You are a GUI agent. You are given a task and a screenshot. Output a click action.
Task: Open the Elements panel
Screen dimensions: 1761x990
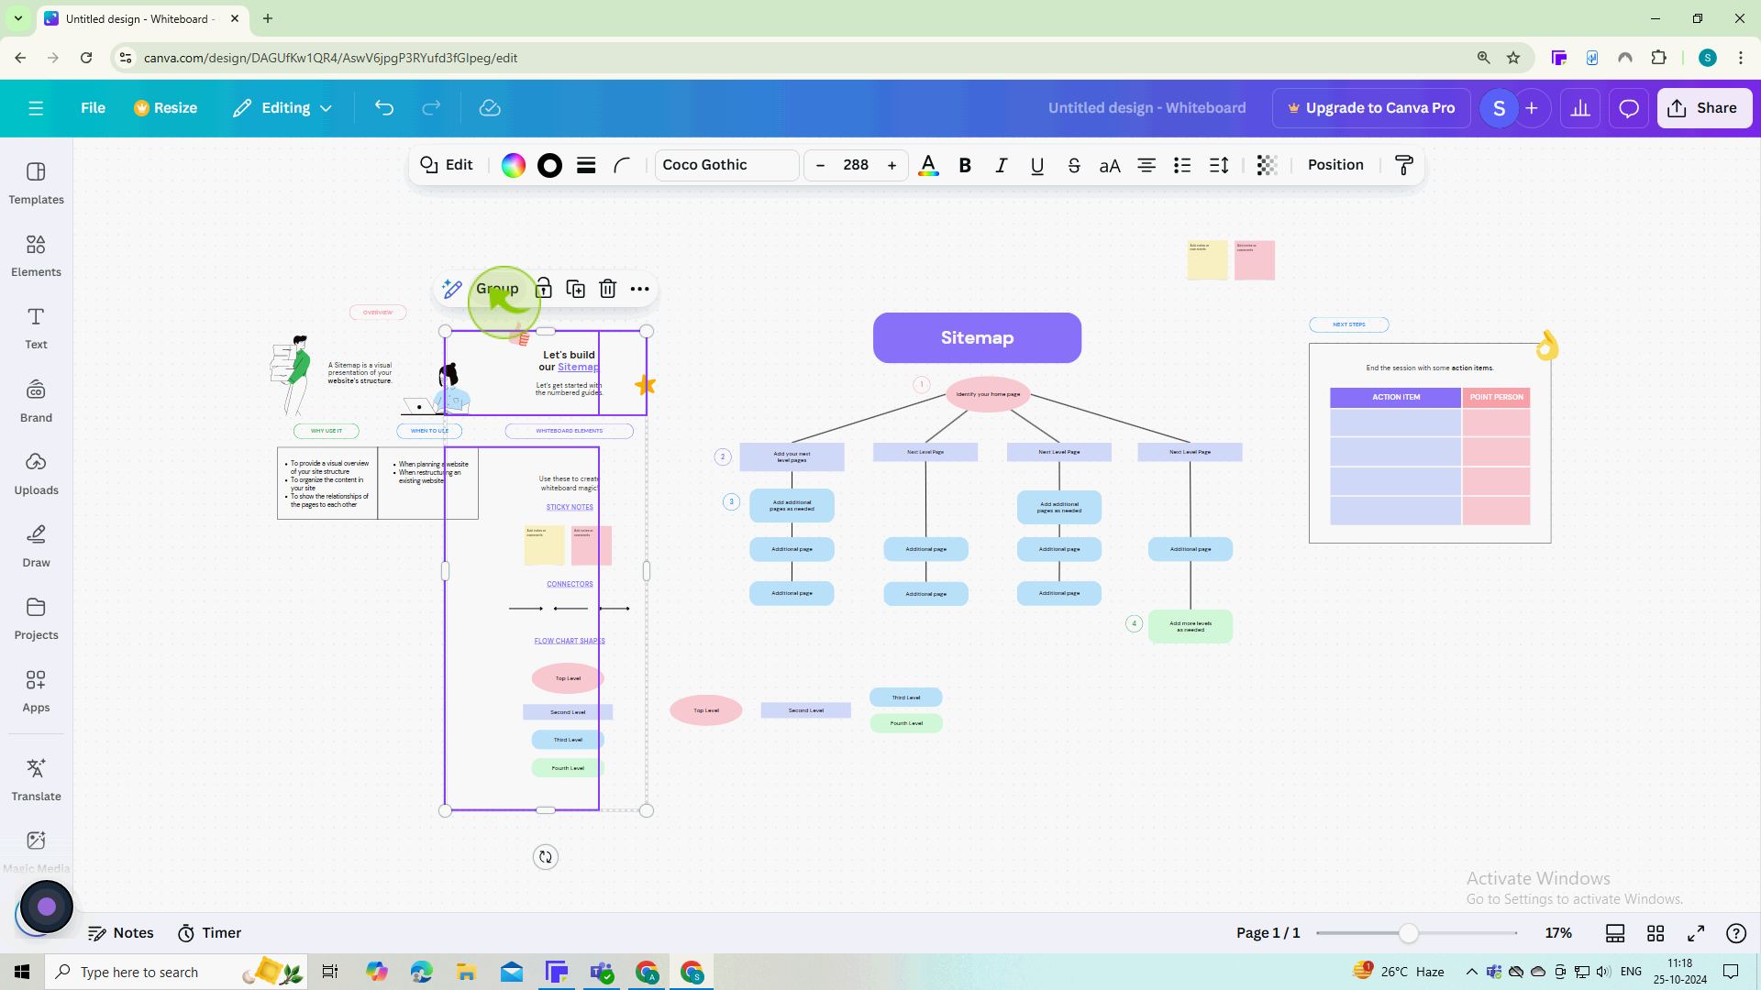[35, 255]
